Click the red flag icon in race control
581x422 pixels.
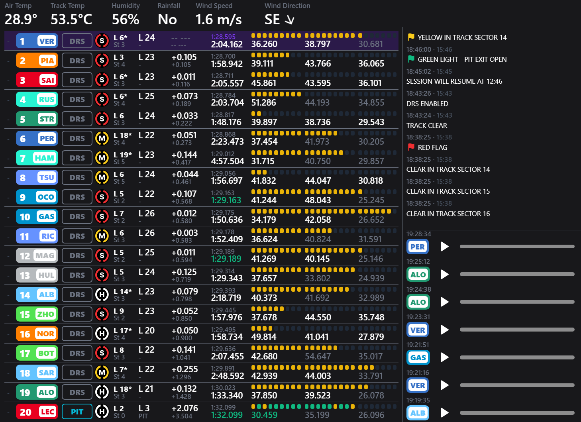click(x=411, y=147)
